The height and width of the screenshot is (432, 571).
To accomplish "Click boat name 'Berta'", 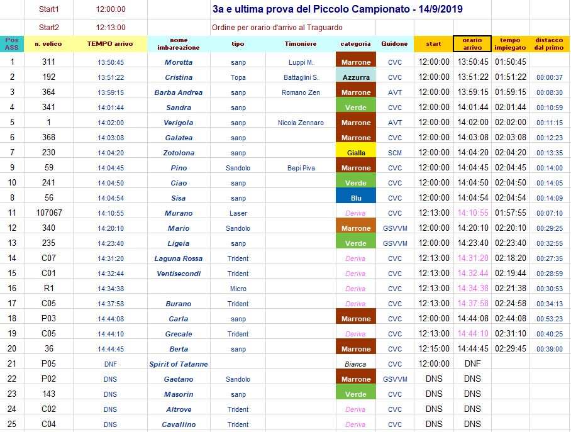I will [x=179, y=349].
